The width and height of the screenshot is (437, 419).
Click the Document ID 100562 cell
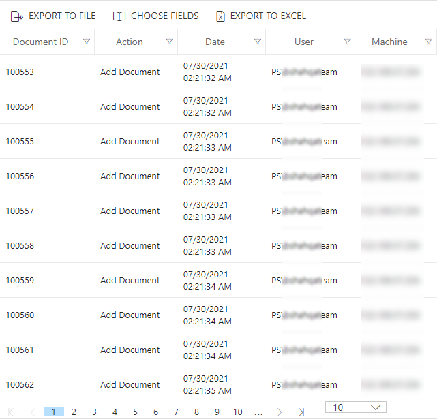(20, 385)
